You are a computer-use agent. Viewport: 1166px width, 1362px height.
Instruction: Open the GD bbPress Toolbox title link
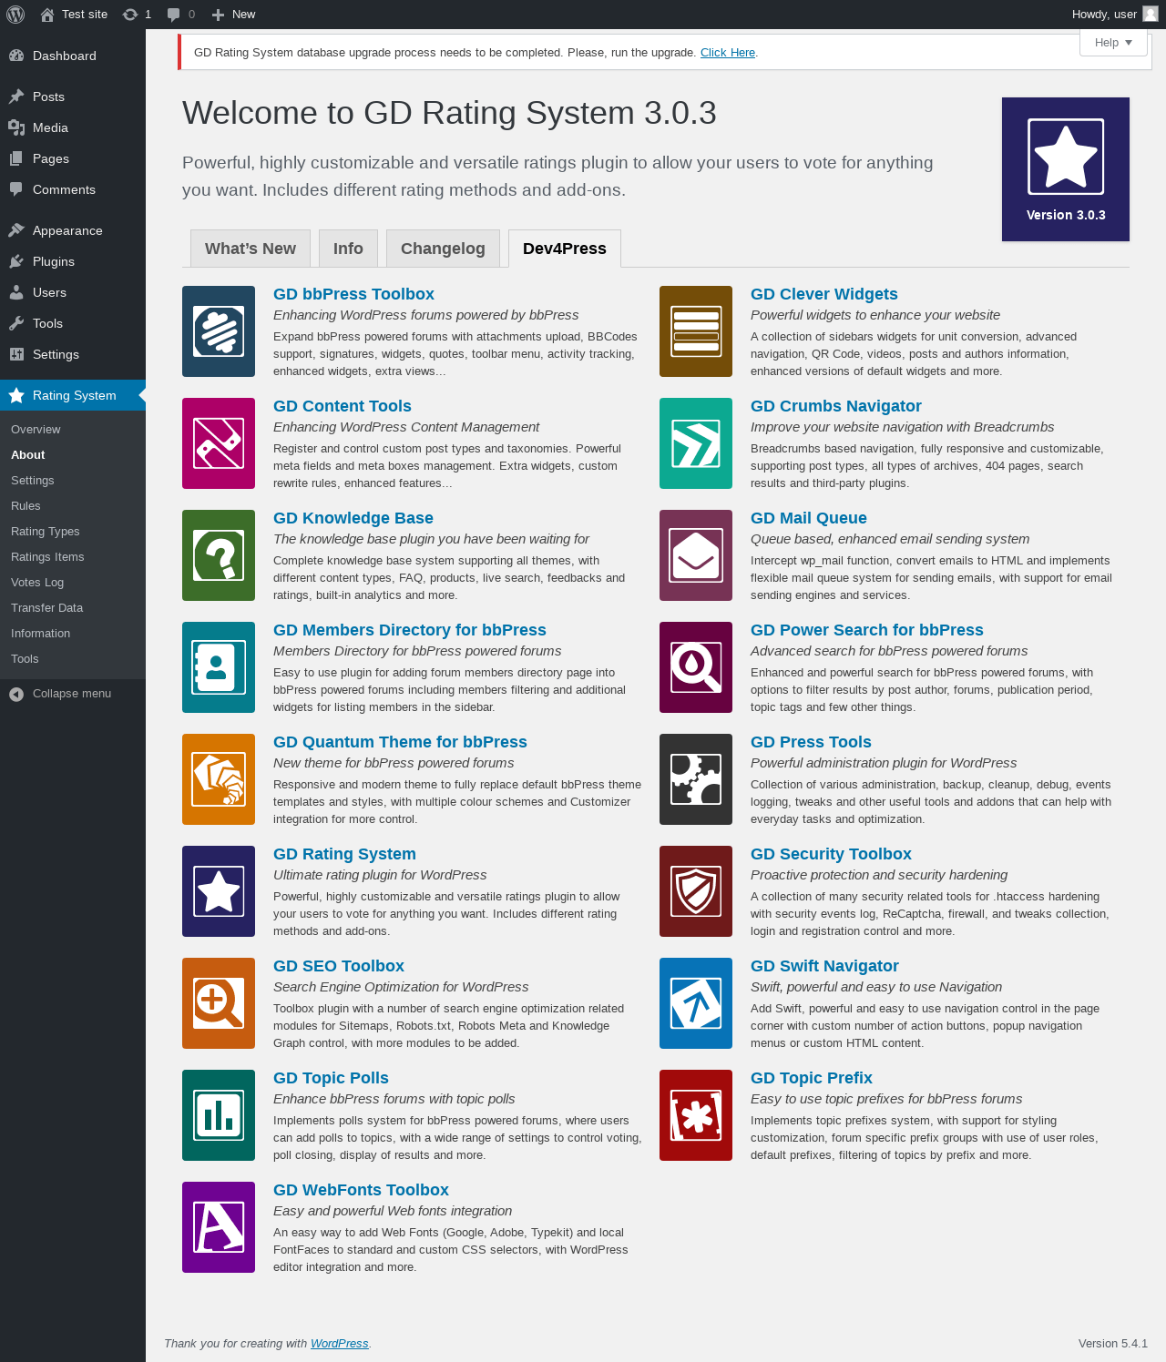point(353,294)
